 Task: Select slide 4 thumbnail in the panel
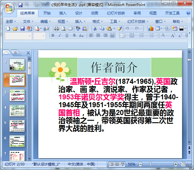coord(17,111)
